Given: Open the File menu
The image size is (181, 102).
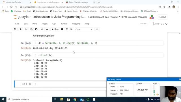Looking at the screenshot, I should tap(17, 24).
